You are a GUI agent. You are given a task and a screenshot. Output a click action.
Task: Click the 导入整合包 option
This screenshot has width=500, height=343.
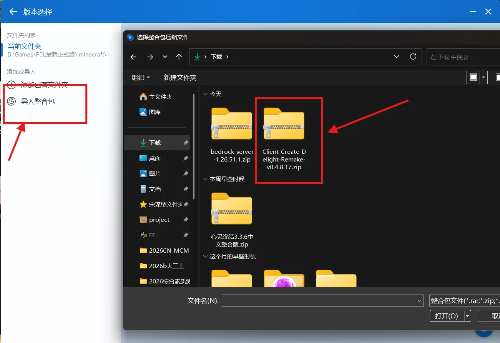click(x=38, y=102)
